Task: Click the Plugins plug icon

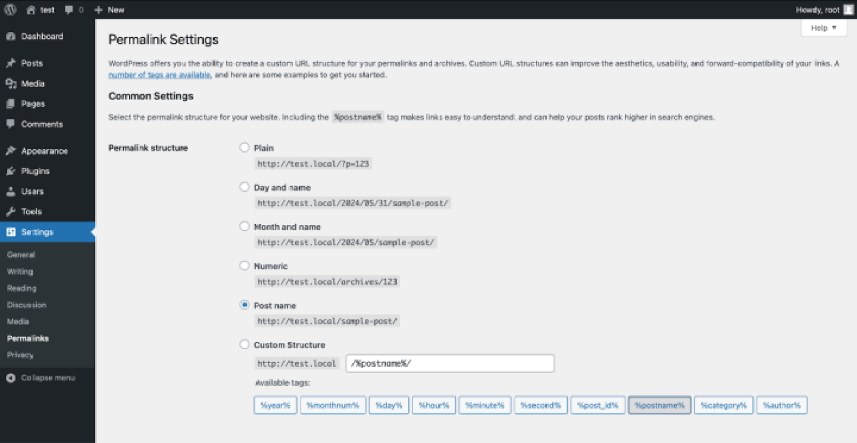Action: click(x=11, y=171)
